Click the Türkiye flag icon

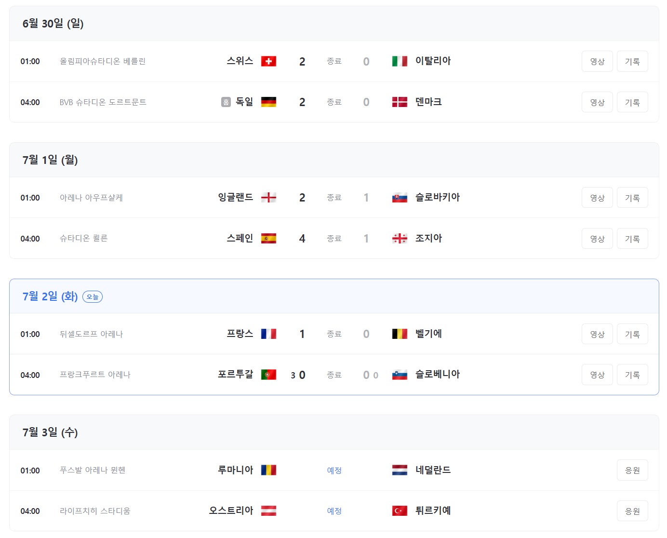coord(400,511)
